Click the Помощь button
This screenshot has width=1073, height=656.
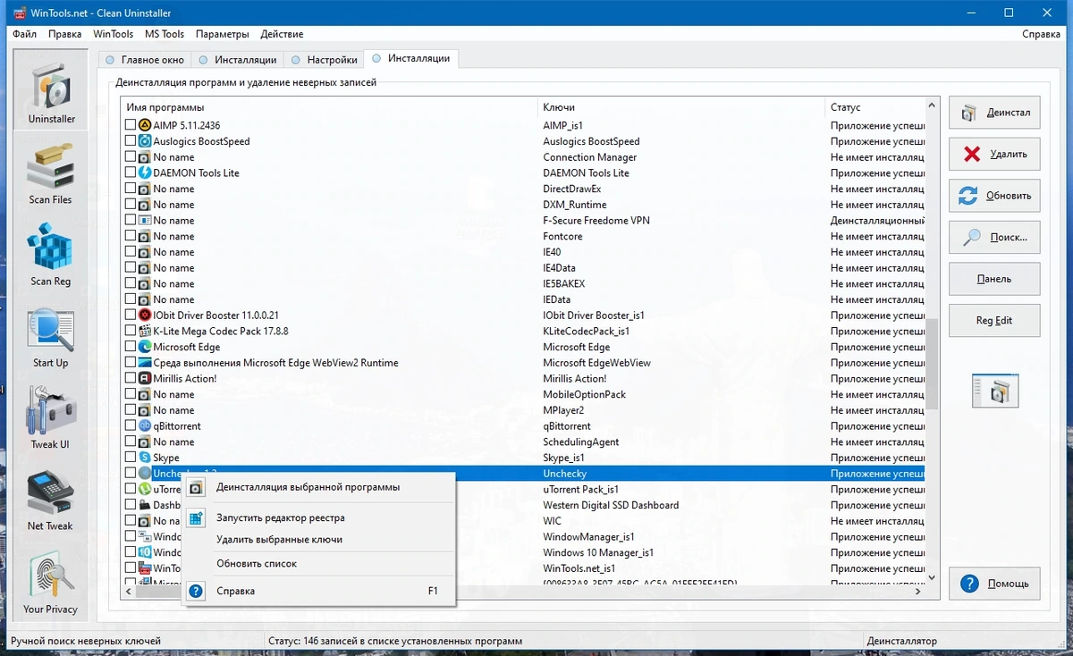pyautogui.click(x=994, y=584)
